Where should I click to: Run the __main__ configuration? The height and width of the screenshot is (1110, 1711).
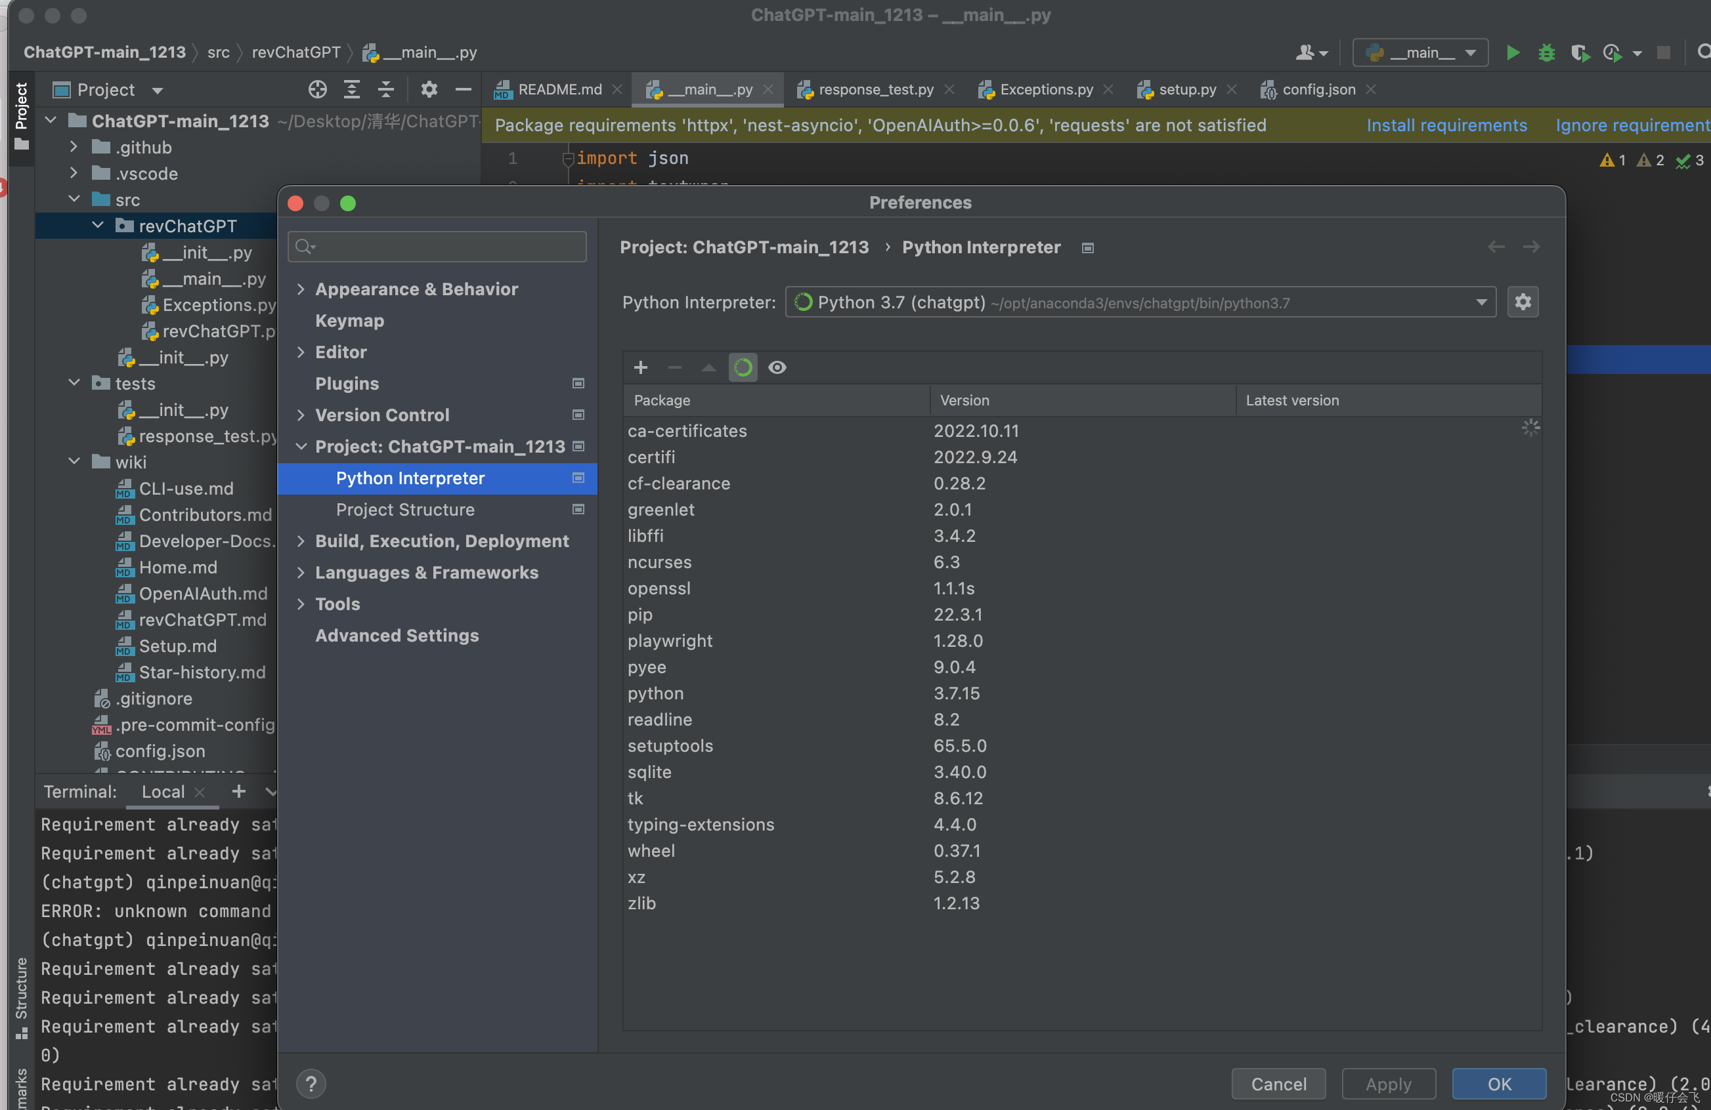click(x=1513, y=52)
